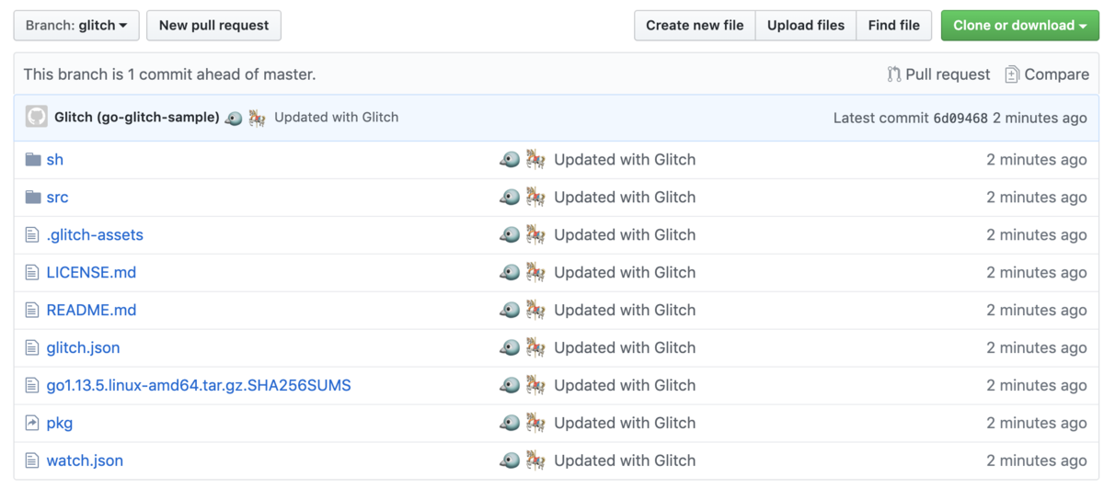Click the watch.json row commit message
This screenshot has height=488, width=1104.
coord(625,460)
